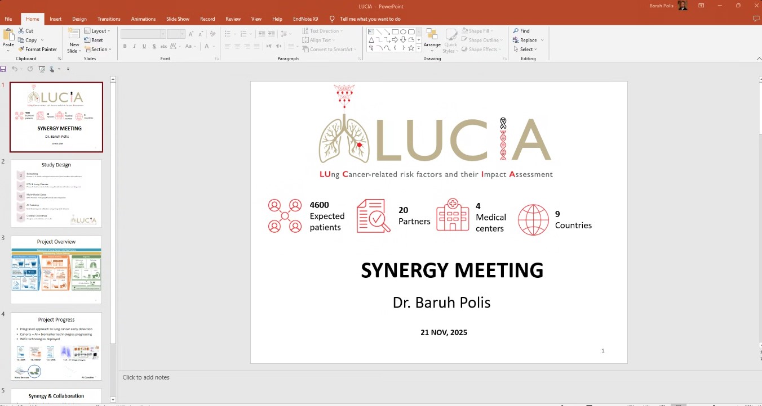Click the Reset slide button
The width and height of the screenshot is (762, 406).
tap(94, 40)
